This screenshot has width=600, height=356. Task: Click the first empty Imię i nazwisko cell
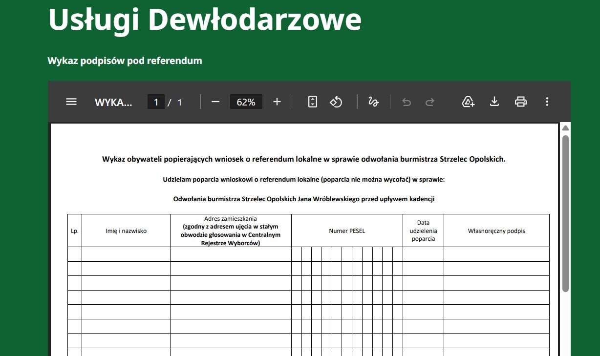pyautogui.click(x=126, y=254)
